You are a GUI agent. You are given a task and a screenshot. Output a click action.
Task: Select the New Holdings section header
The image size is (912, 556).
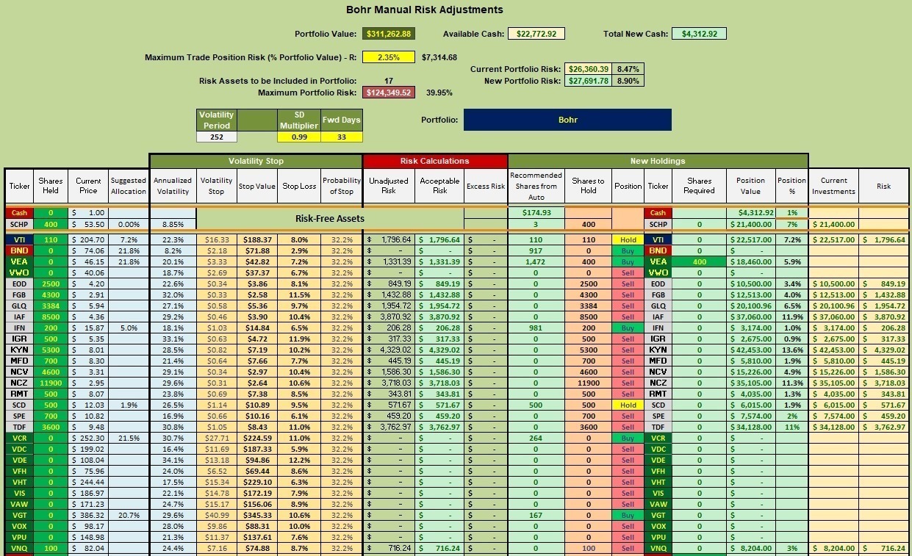tap(658, 161)
